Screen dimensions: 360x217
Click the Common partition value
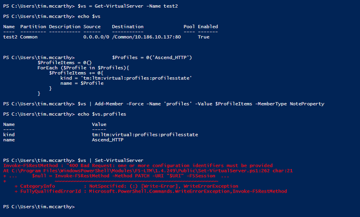(x=29, y=37)
